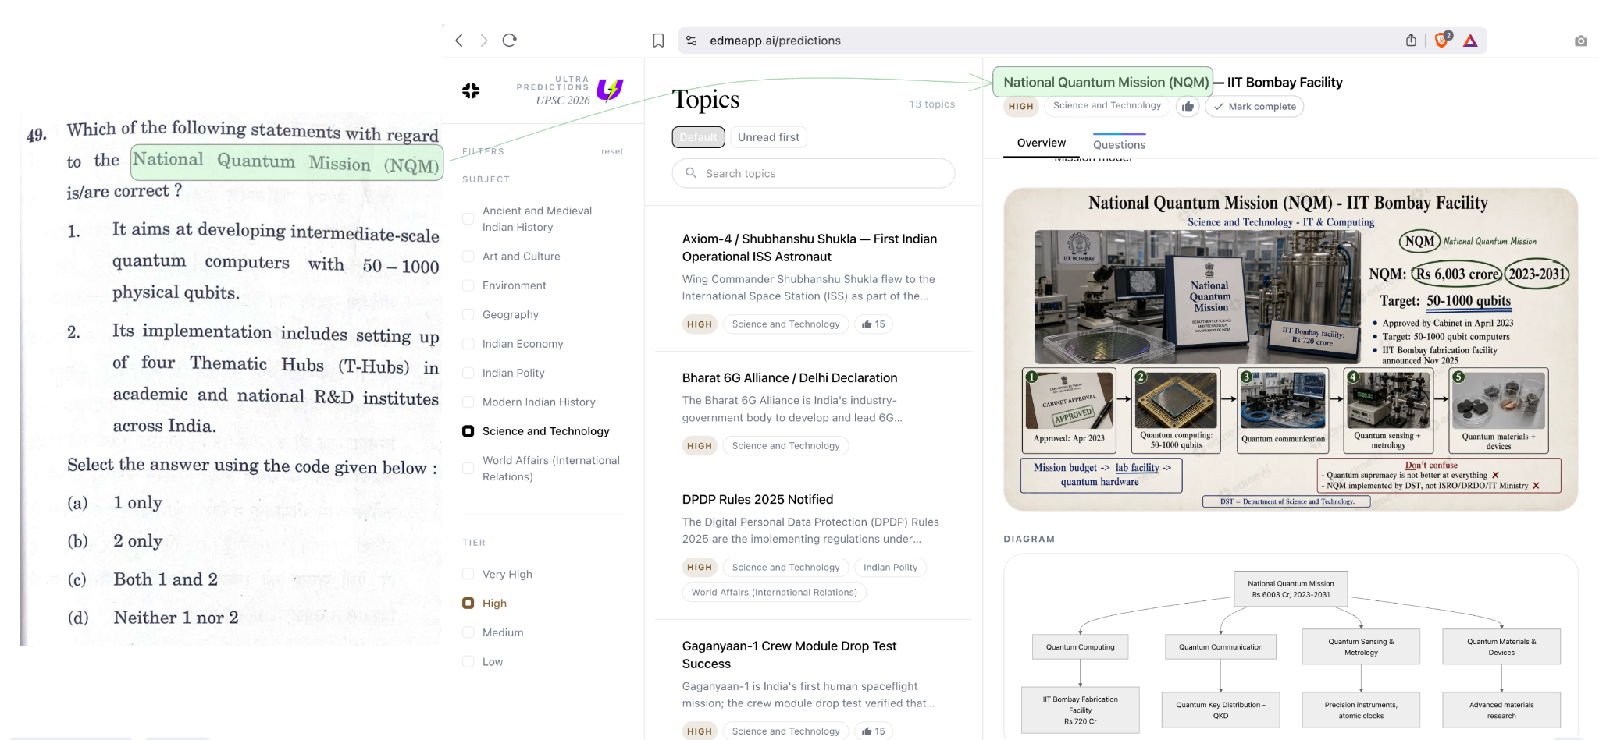The width and height of the screenshot is (1599, 740).
Task: Select the Low tier checkbox
Action: pyautogui.click(x=468, y=661)
